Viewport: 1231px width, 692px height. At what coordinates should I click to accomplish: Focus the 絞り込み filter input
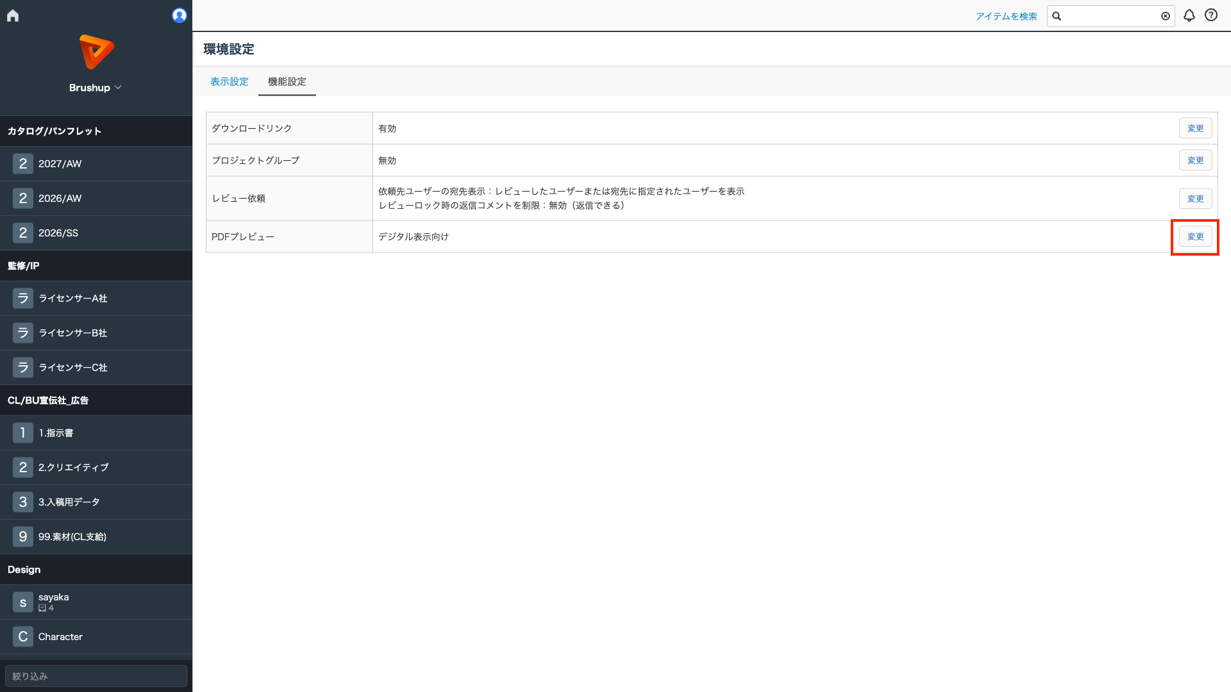point(96,676)
